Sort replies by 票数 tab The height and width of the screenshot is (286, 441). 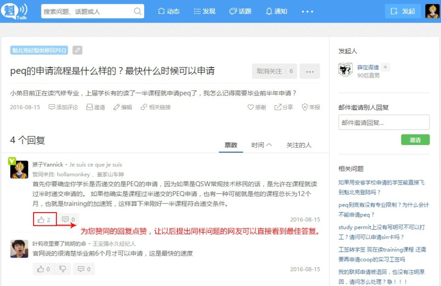tap(231, 145)
